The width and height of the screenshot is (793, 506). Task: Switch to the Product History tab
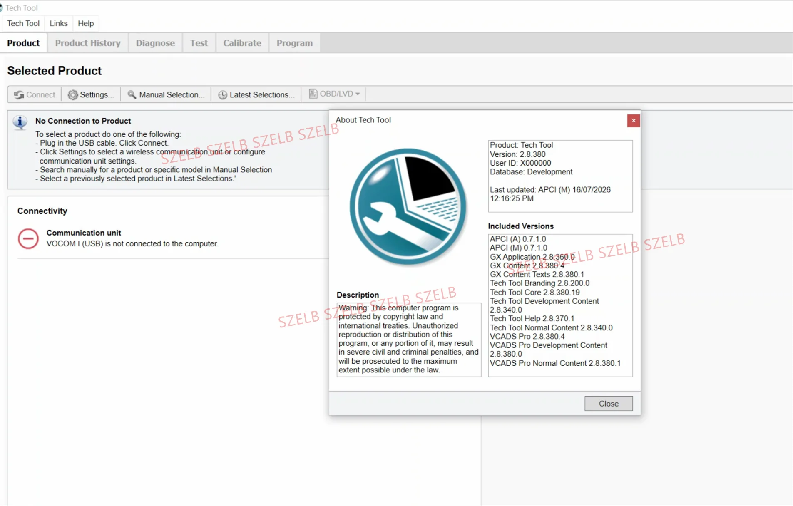coord(88,43)
